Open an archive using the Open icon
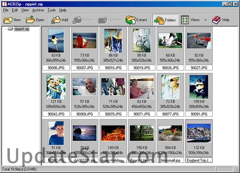The height and width of the screenshot is (173, 240). coord(31,20)
